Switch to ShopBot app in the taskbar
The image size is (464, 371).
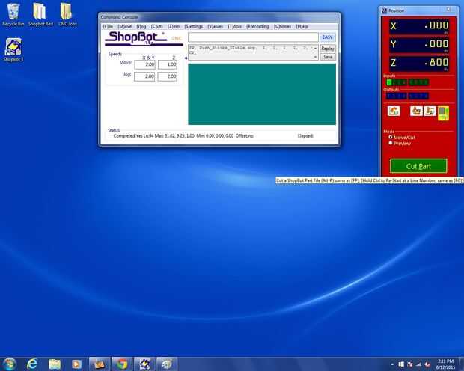click(144, 364)
